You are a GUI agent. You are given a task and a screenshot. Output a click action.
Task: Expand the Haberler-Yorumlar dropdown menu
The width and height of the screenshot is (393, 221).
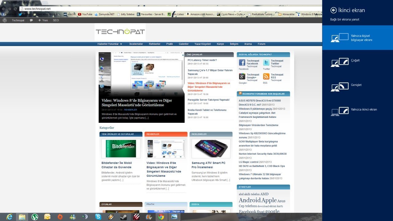coord(110,44)
